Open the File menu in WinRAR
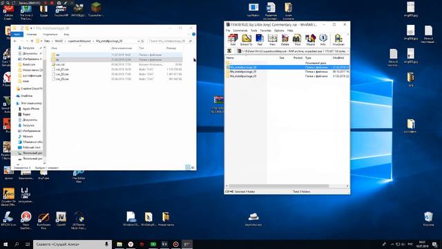The height and width of the screenshot is (249, 442). (228, 30)
